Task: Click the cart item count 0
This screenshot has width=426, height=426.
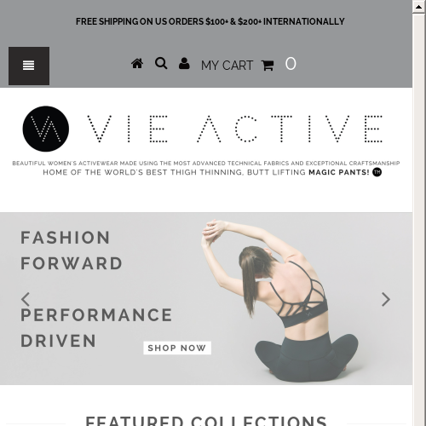Action: 291,64
